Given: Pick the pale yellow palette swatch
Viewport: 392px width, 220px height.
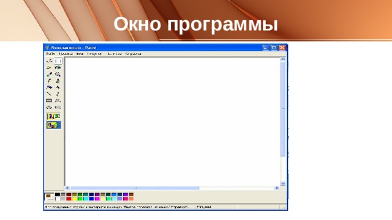Looking at the screenshot, I should (x=103, y=199).
